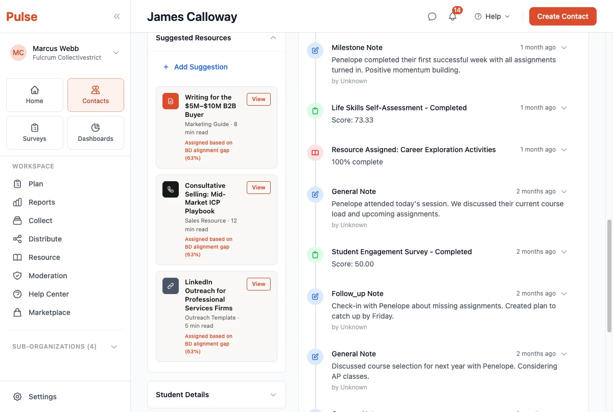Click the plus icon beside Add Suggestion

click(166, 67)
